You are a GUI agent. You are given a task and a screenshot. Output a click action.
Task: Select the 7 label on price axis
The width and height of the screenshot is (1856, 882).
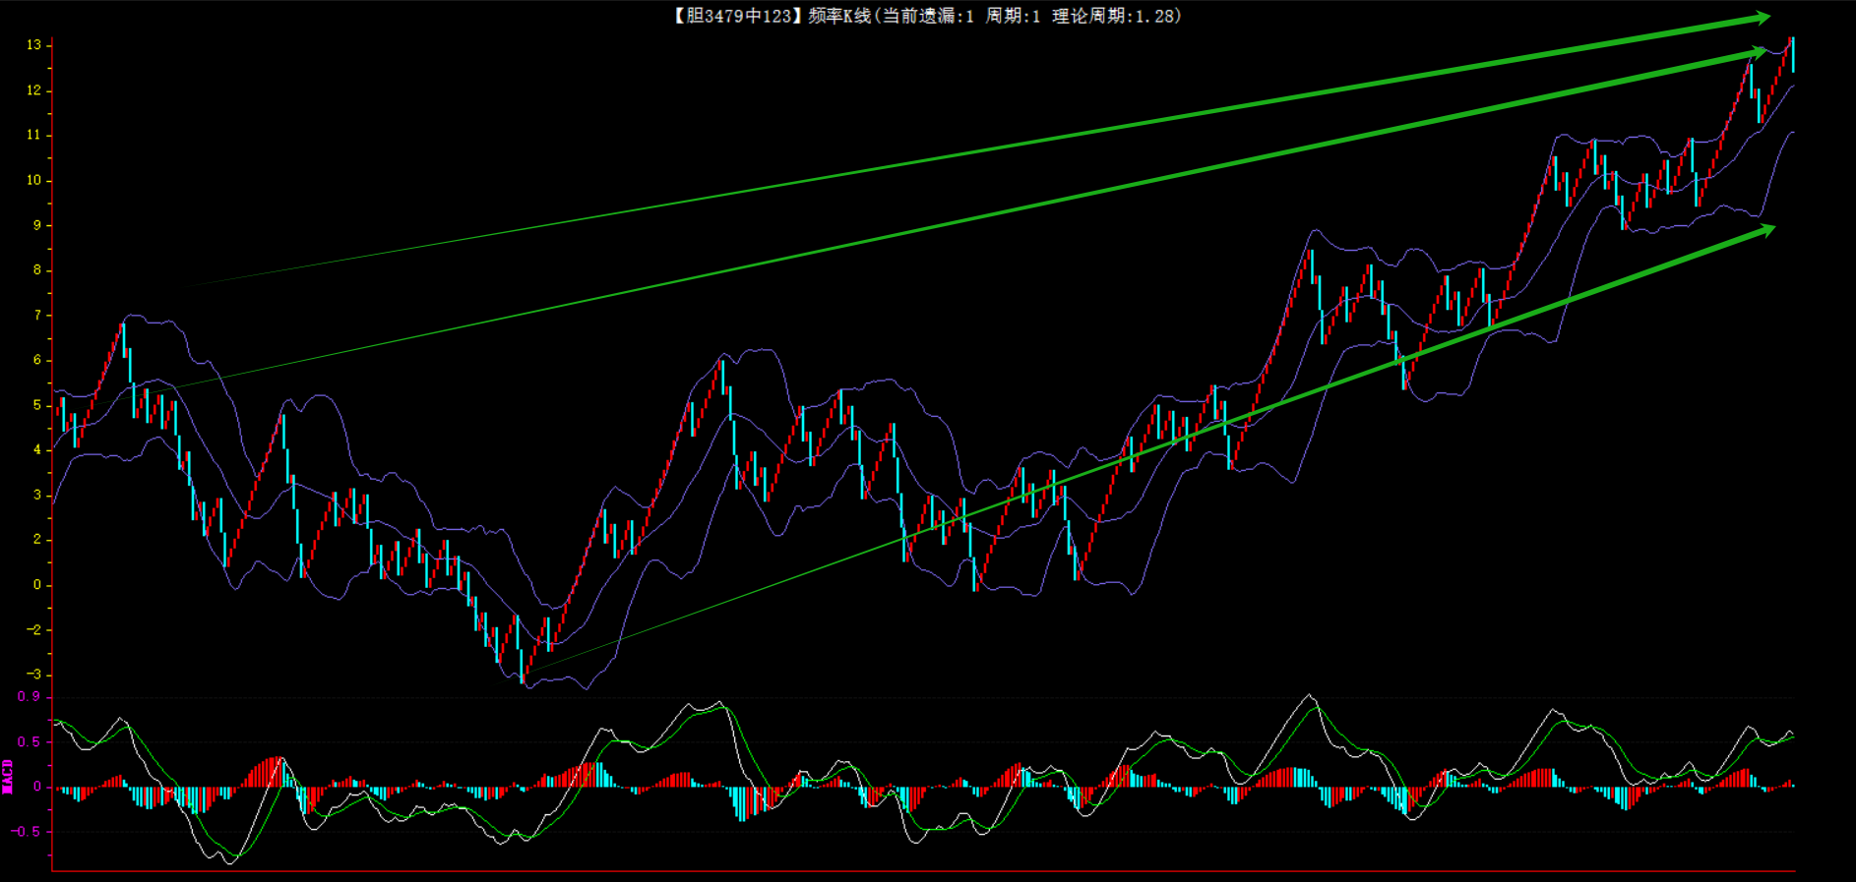[x=37, y=316]
